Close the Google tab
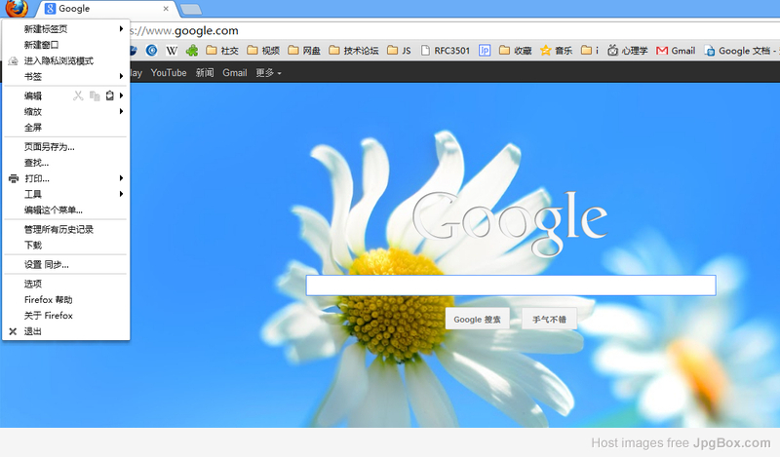The height and width of the screenshot is (457, 780). tap(165, 9)
